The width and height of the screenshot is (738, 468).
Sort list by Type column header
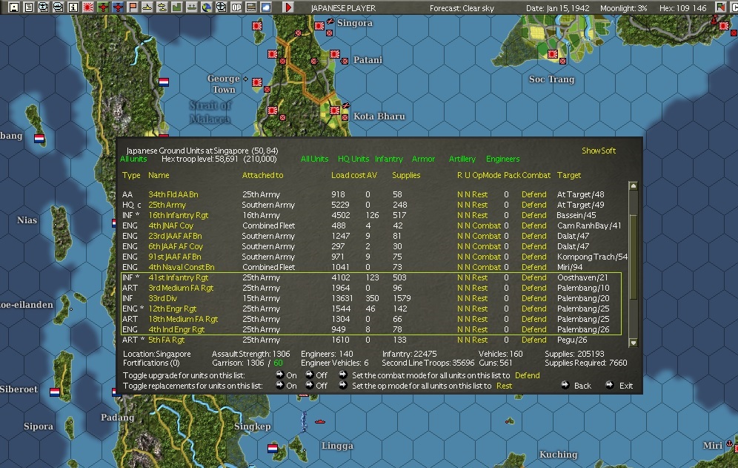click(x=131, y=175)
